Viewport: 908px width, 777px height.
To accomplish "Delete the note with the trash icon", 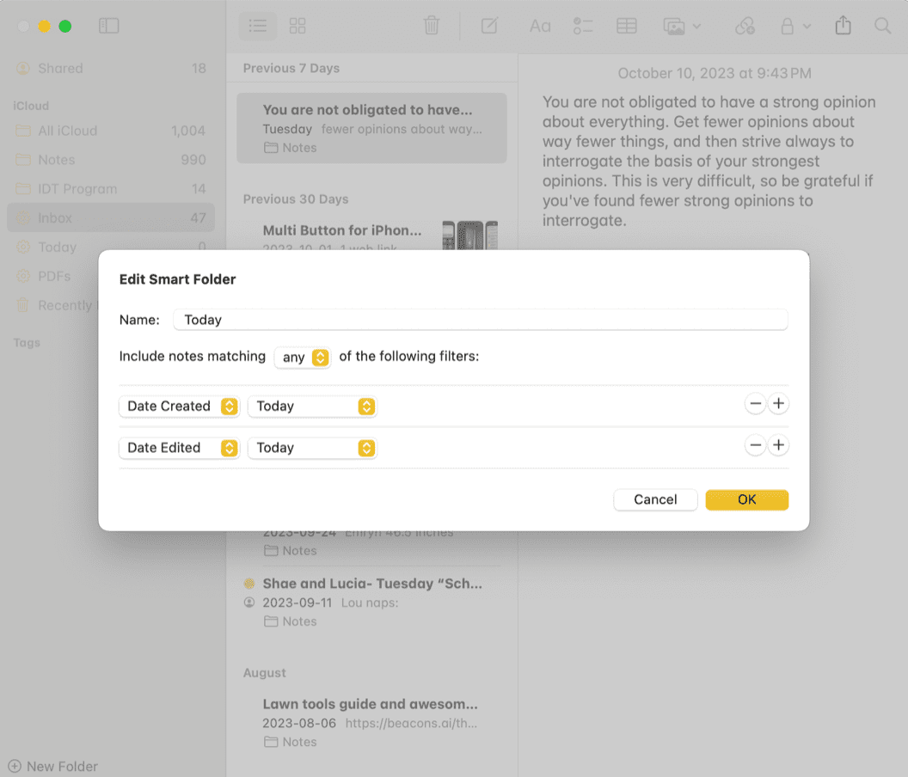I will pos(432,26).
